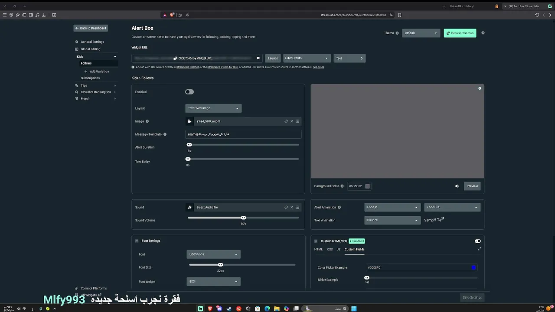Open the Font Weight 800 dropdown

(213, 282)
